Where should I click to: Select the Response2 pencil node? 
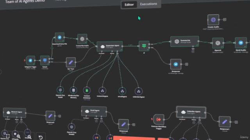pos(123,124)
